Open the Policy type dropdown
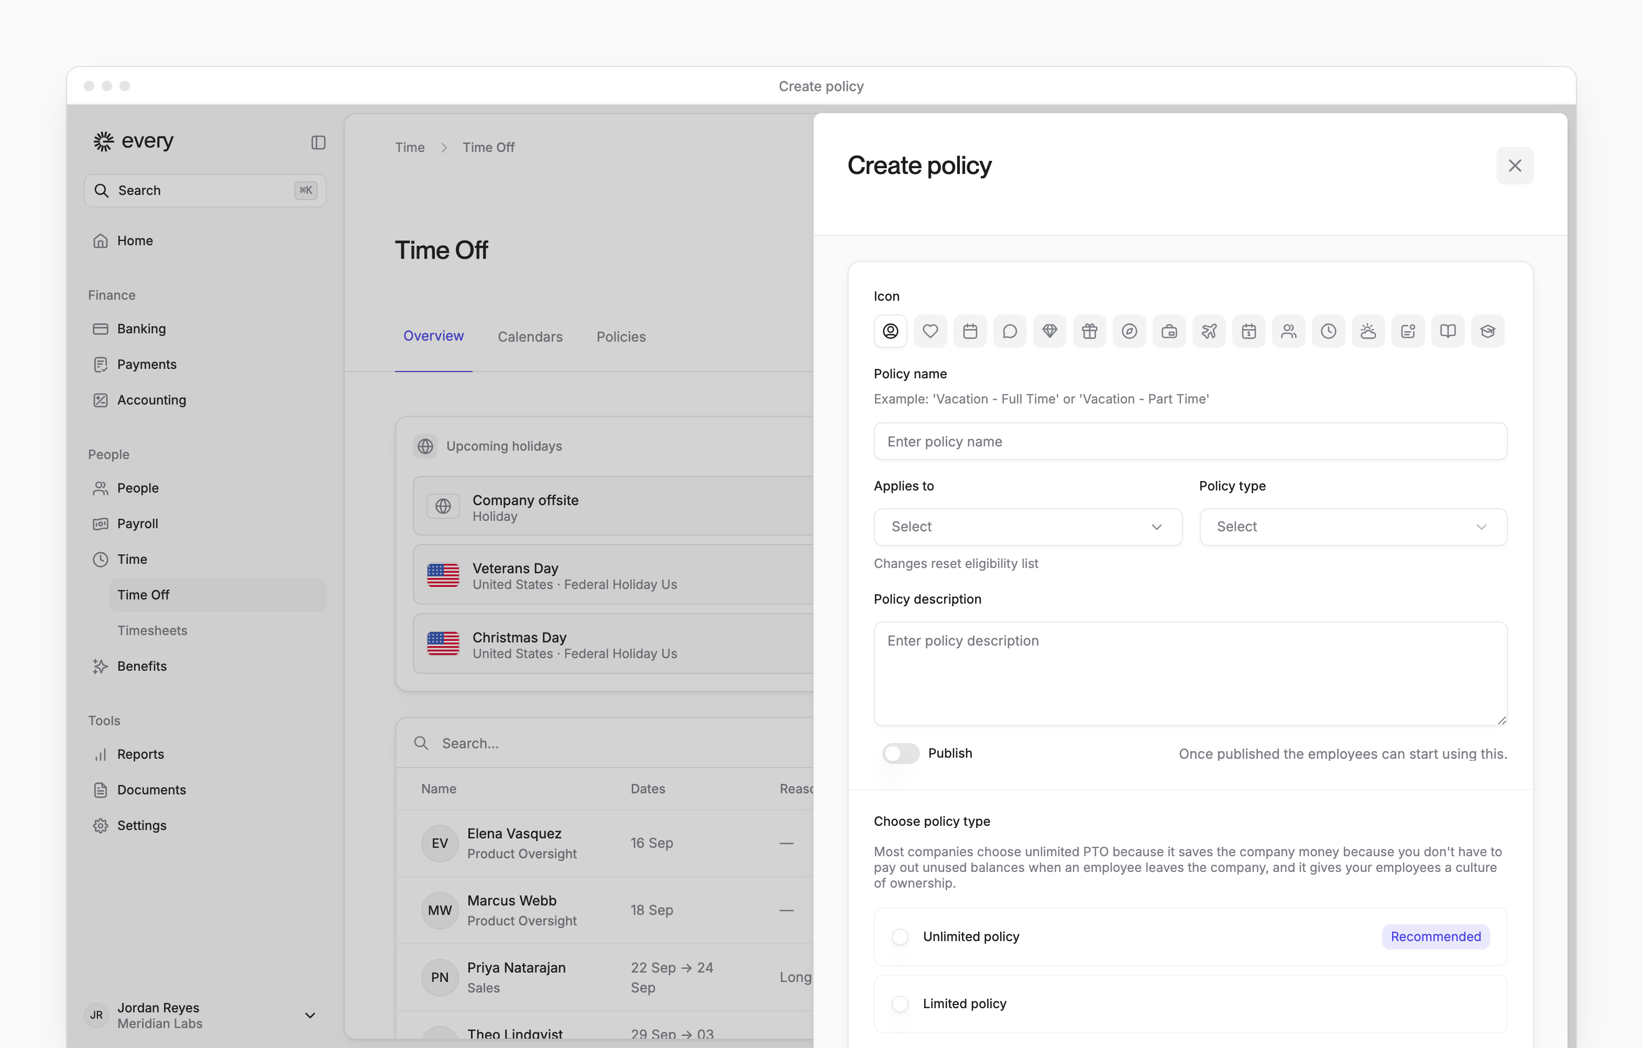 1353,527
